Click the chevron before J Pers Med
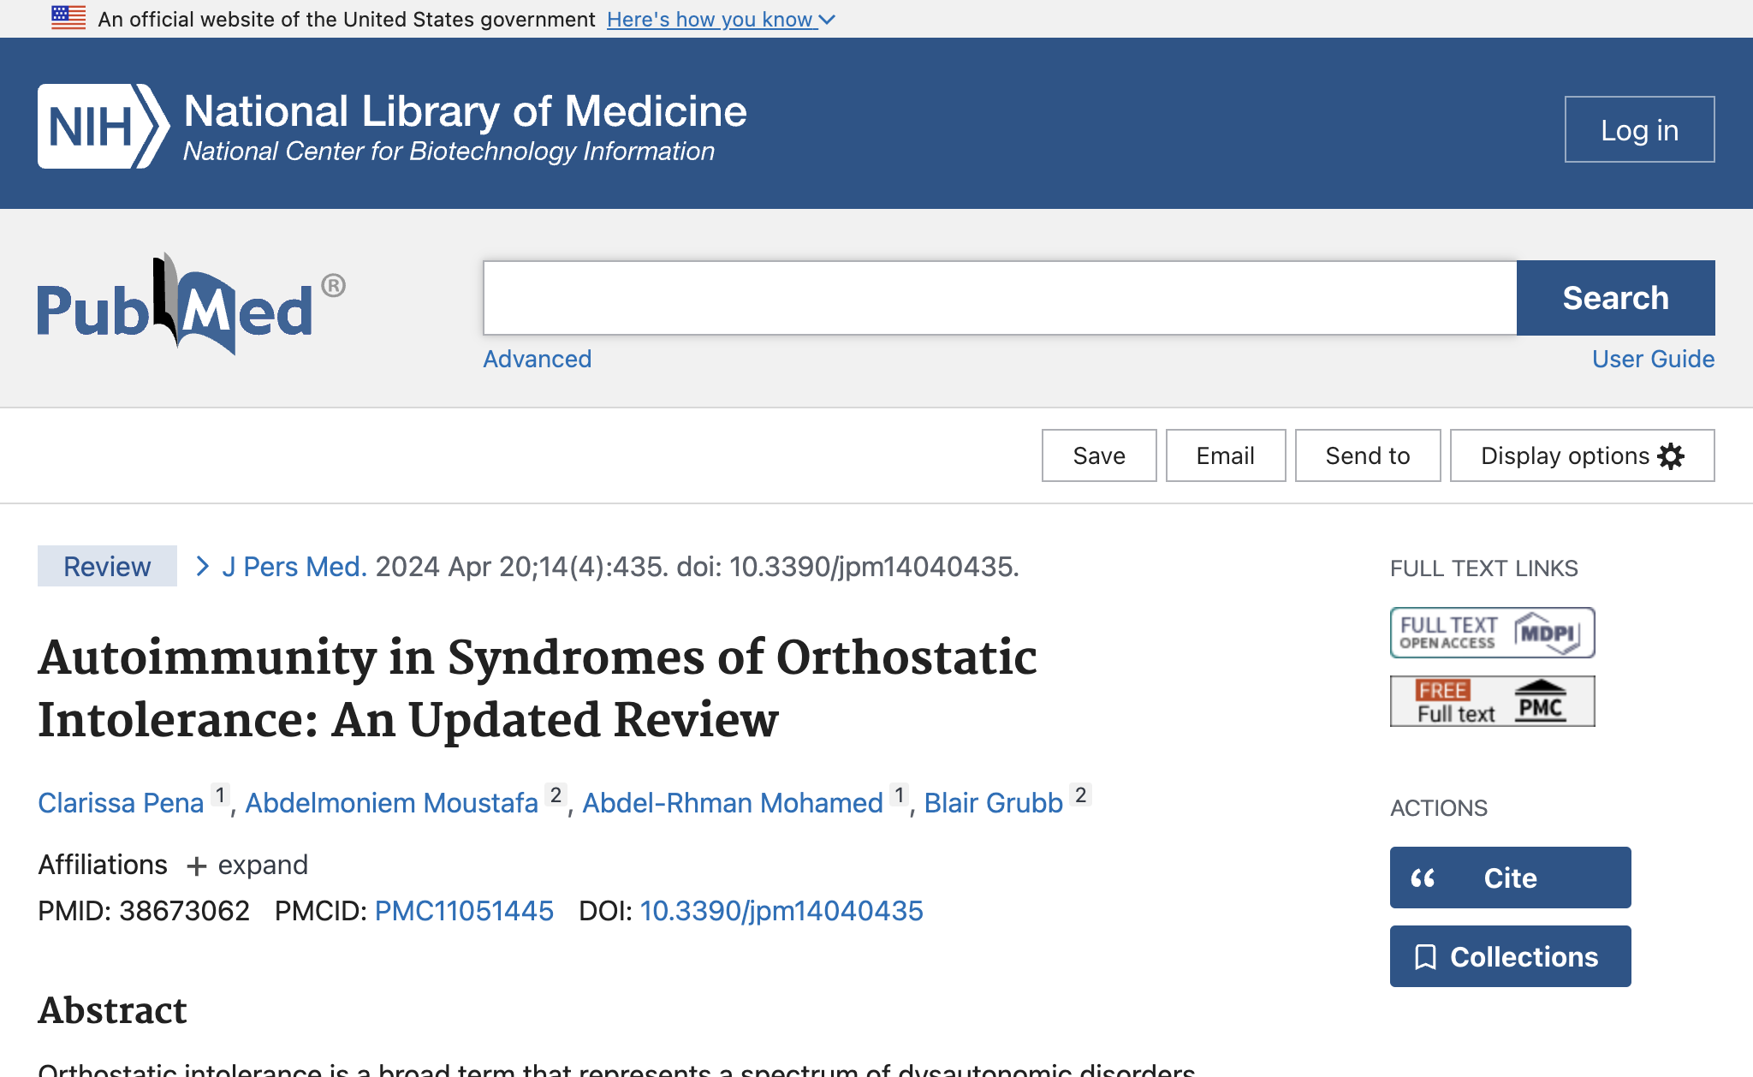This screenshot has width=1753, height=1077. tap(202, 566)
